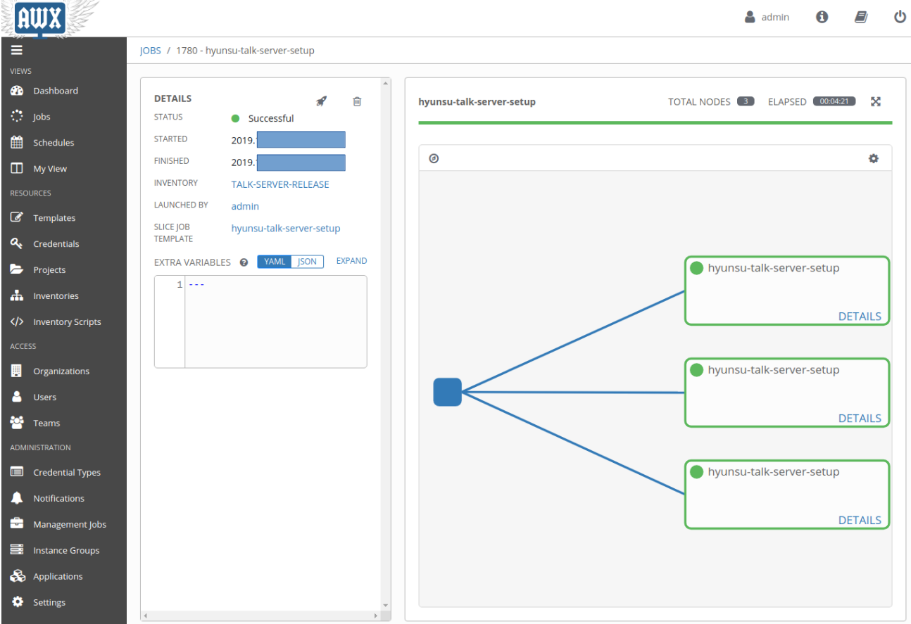Click the Schedules calendar icon
Viewport: 911px width, 624px height.
pyautogui.click(x=18, y=142)
